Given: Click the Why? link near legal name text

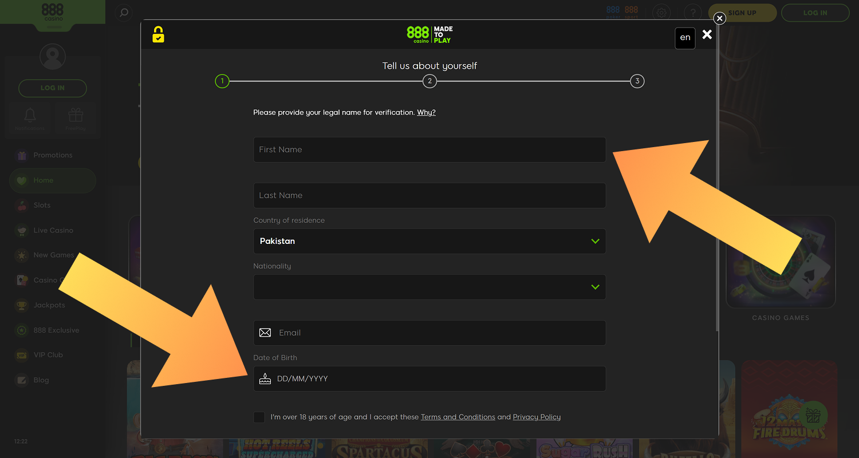Looking at the screenshot, I should tap(426, 112).
